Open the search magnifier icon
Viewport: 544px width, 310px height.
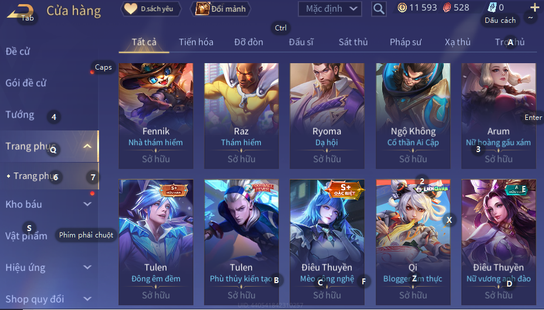379,9
